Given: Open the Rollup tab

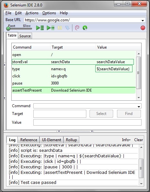Looking at the screenshot, I should 71,140.
